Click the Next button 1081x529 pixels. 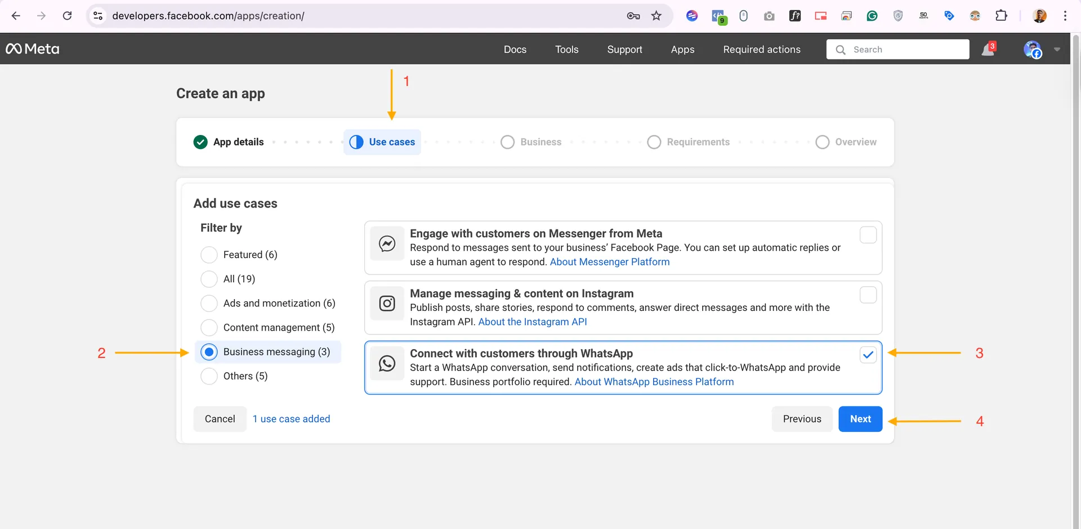[x=860, y=419]
